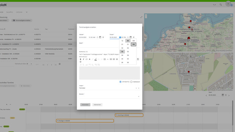Zoom out the timeline with the minus icon
The height and width of the screenshot is (132, 235).
(x=10, y=104)
